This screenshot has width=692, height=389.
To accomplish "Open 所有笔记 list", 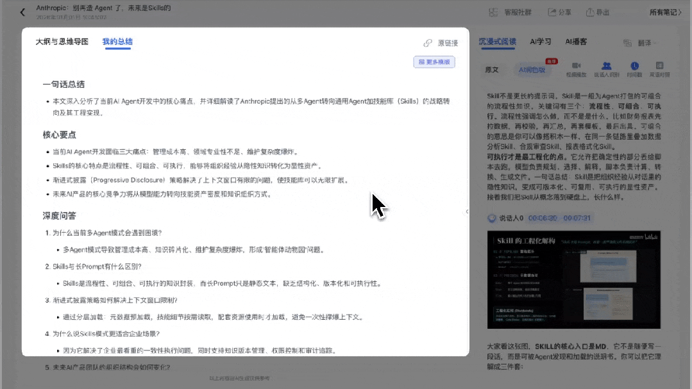I will pyautogui.click(x=665, y=12).
